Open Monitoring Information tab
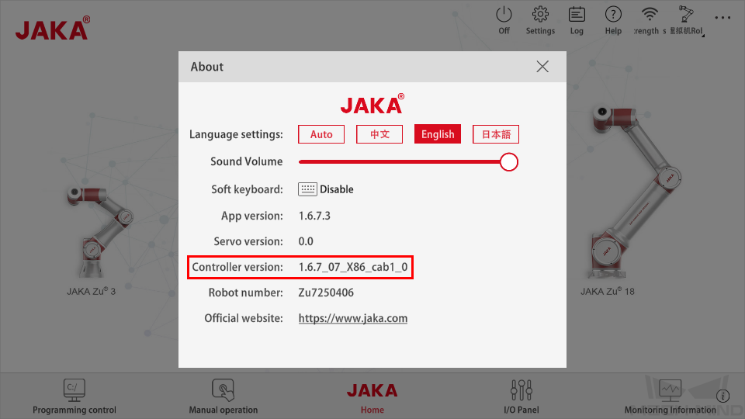Screen dimensions: 745x419 (x=670, y=396)
